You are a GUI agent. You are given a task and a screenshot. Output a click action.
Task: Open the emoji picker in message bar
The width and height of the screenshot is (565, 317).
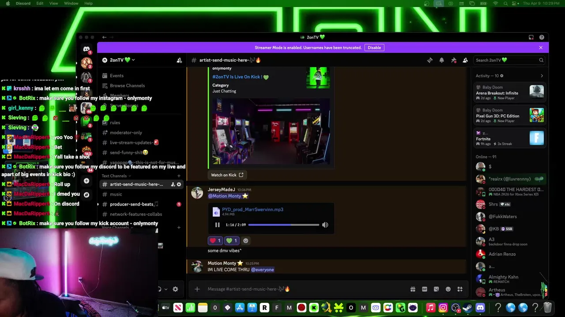[448, 289]
